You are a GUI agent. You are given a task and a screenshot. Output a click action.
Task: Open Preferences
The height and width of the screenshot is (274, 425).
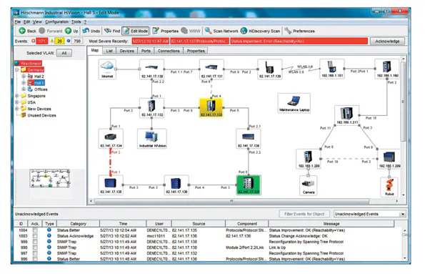(x=300, y=31)
